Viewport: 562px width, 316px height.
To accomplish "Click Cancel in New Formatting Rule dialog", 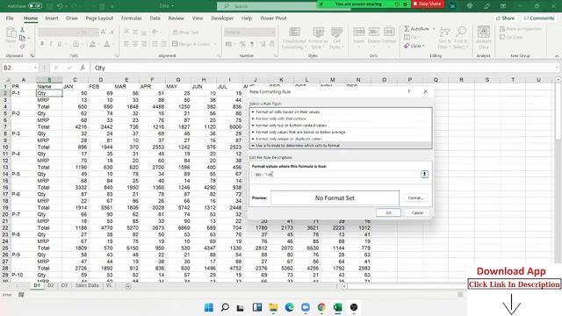I will pyautogui.click(x=417, y=212).
